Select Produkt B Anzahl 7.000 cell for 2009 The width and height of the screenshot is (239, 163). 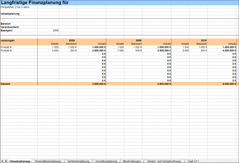115,51
